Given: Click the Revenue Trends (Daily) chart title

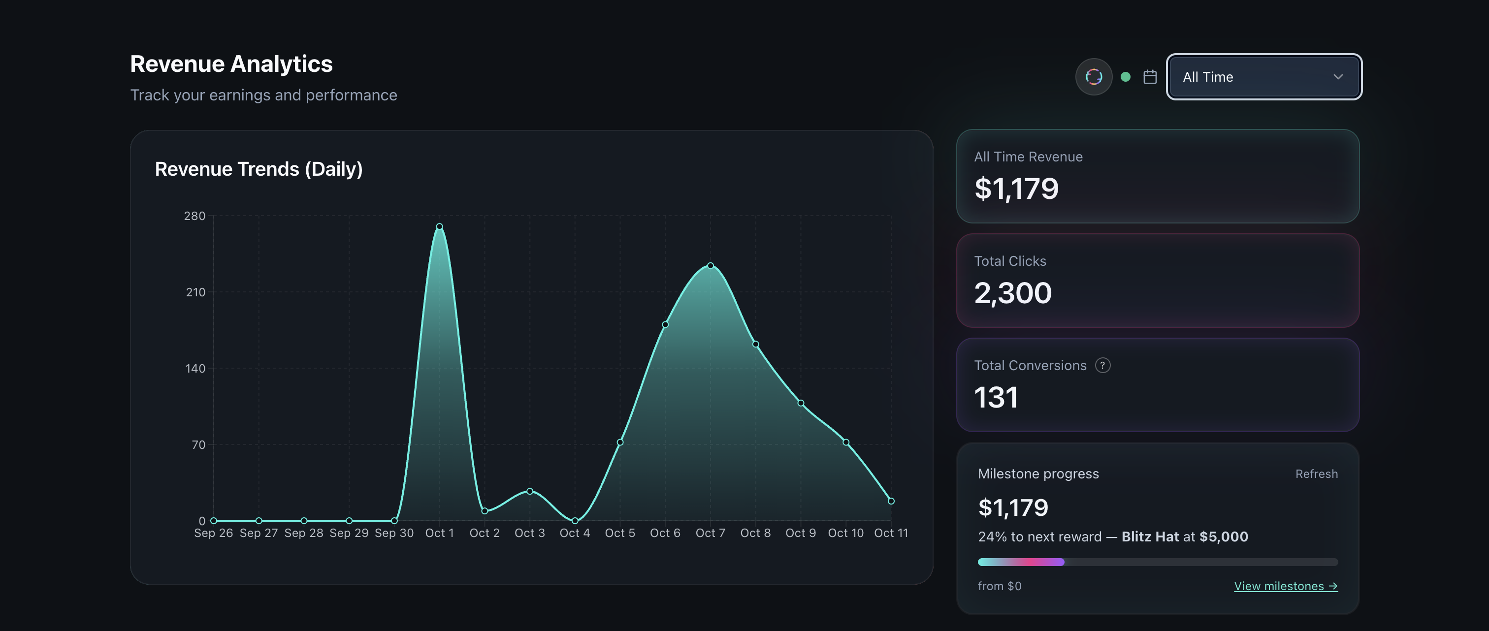Looking at the screenshot, I should 259,169.
